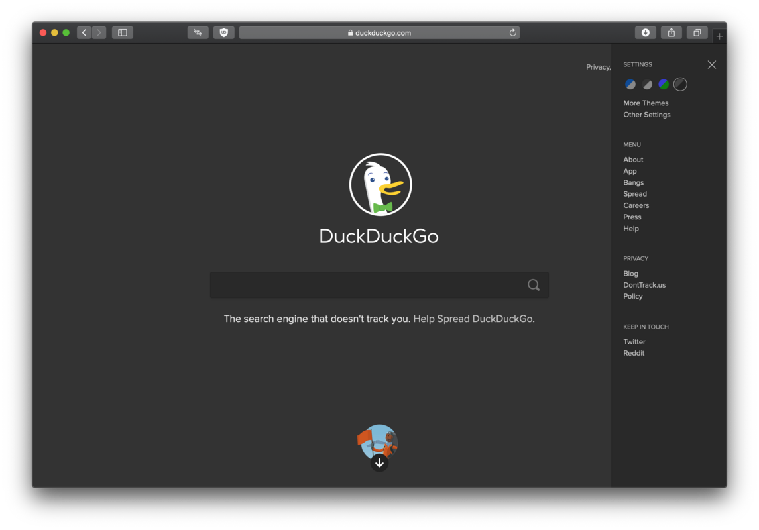Click Help Spread DuckDuckGo link
Image resolution: width=759 pixels, height=530 pixels.
click(474, 319)
